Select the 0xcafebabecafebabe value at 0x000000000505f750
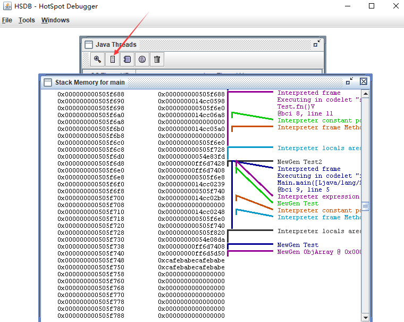 (x=191, y=267)
